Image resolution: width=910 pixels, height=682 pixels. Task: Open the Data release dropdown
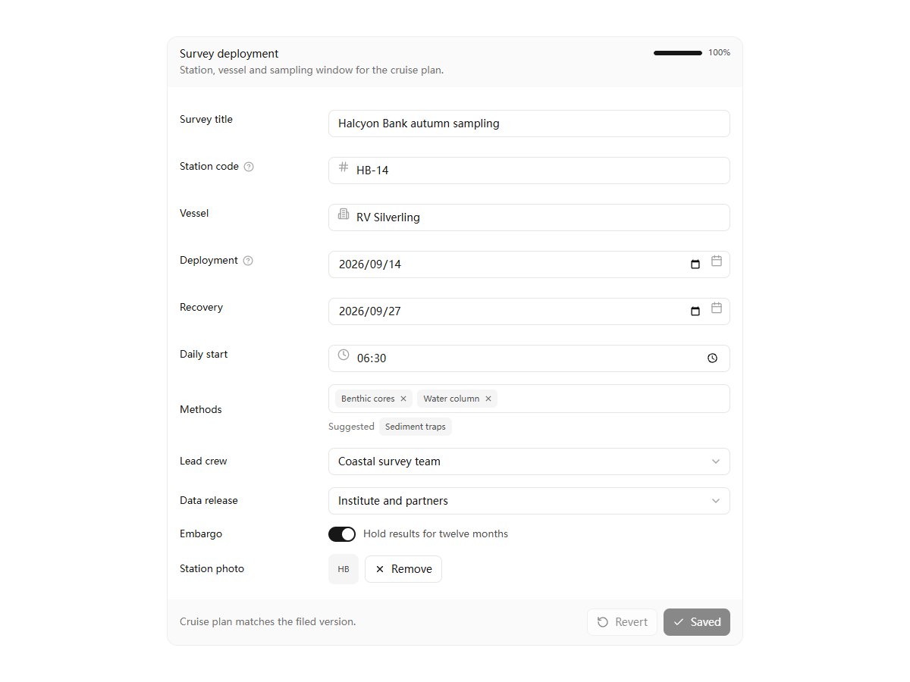(x=529, y=501)
